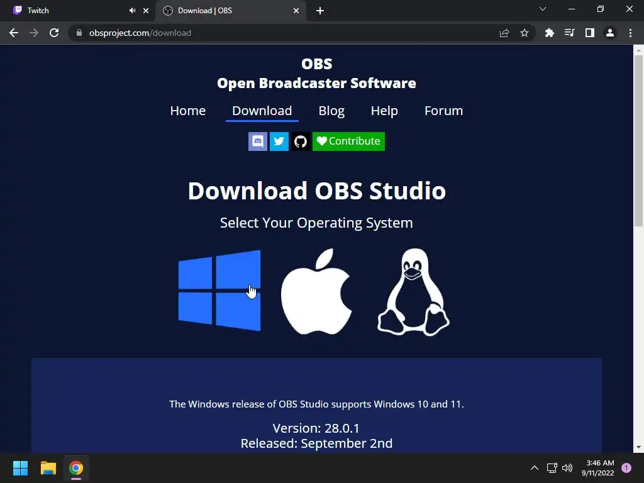Reload the current page
Viewport: 644px width, 483px height.
tap(54, 33)
